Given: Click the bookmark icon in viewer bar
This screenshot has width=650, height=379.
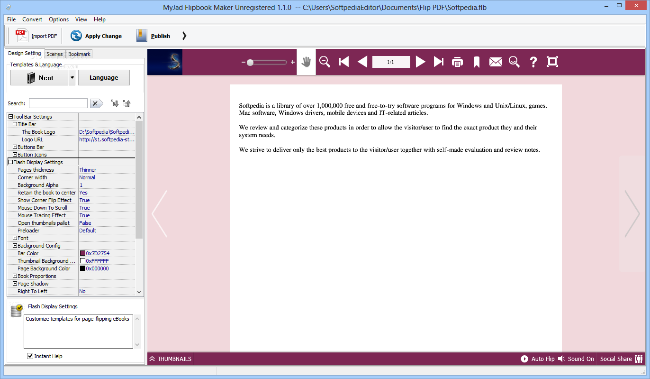Looking at the screenshot, I should [x=477, y=62].
